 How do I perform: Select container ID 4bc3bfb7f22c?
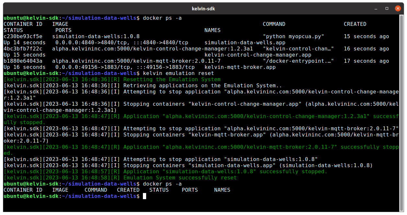click(x=23, y=48)
